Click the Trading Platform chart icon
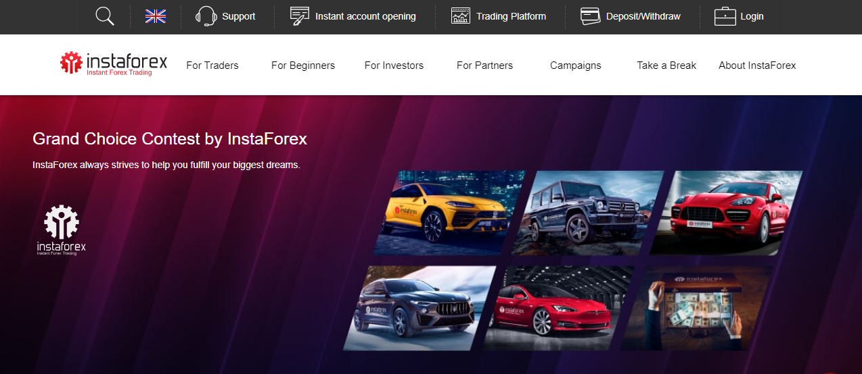Viewport: 862px width, 374px height. pyautogui.click(x=461, y=16)
